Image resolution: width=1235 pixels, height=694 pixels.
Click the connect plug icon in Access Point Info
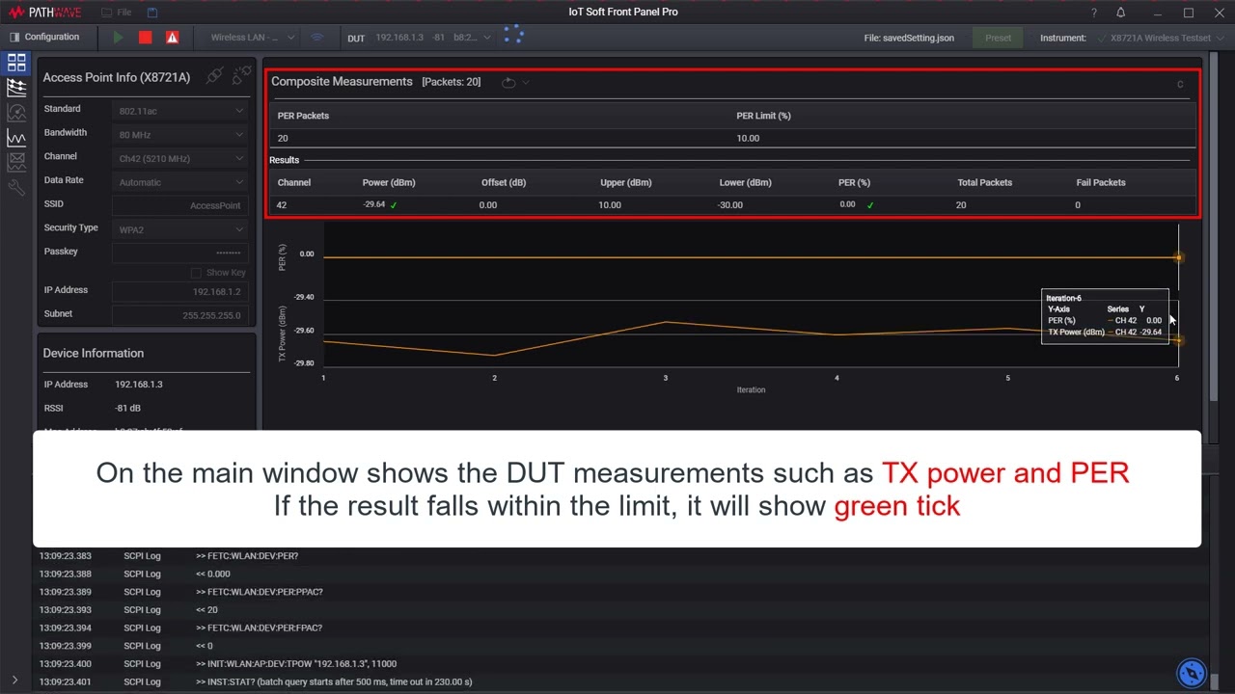tap(215, 74)
